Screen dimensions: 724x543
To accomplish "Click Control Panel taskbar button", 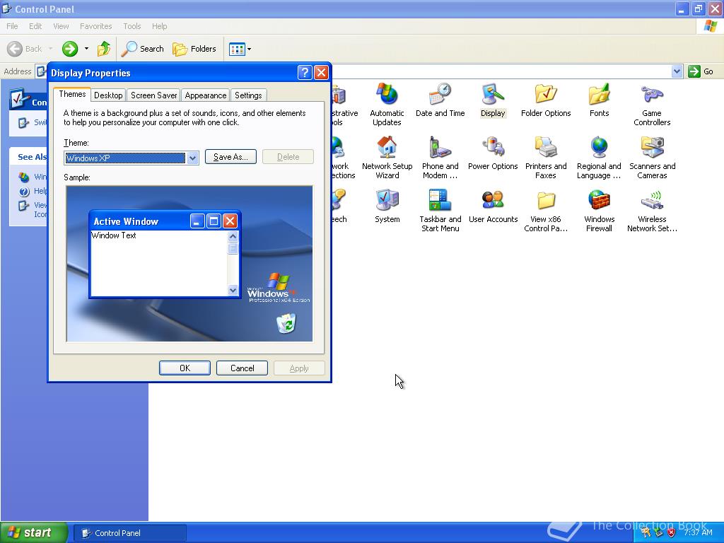I will click(x=130, y=533).
